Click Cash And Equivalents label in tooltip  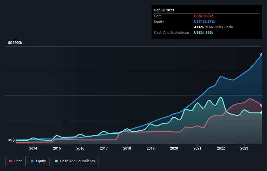point(171,33)
